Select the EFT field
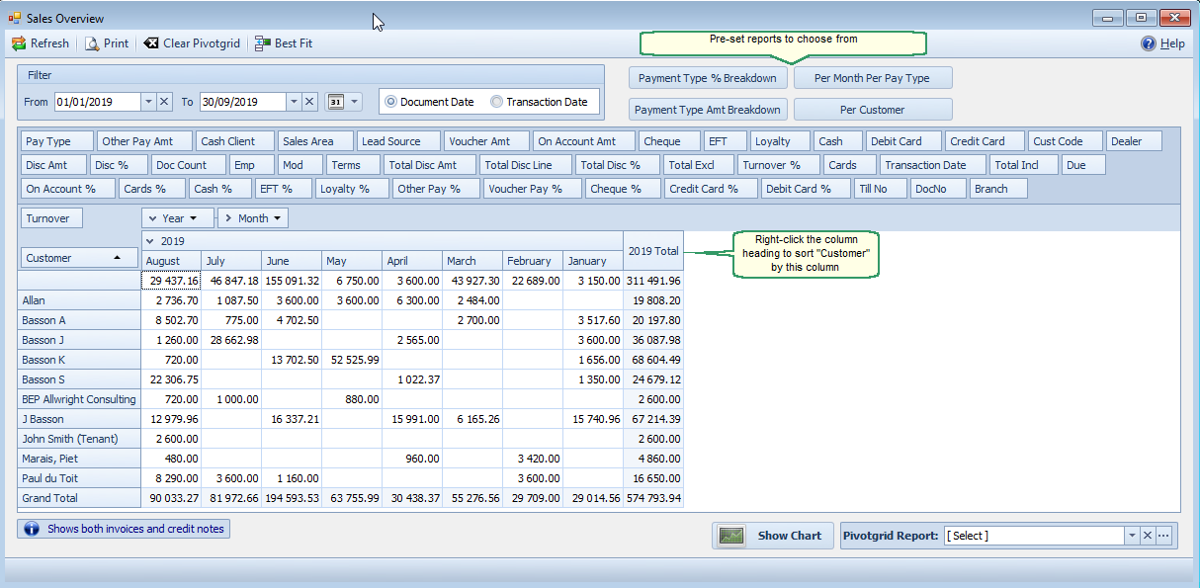Image resolution: width=1200 pixels, height=588 pixels. click(x=726, y=141)
